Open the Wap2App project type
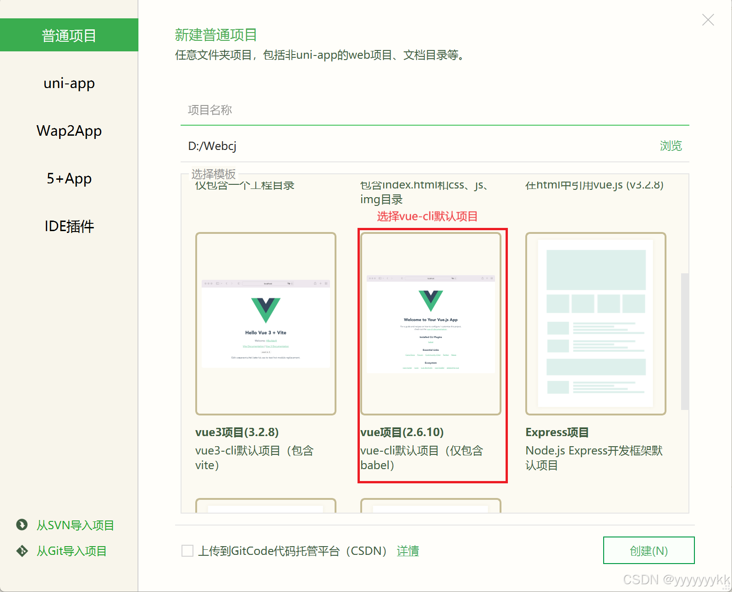Screen dimensions: 732x592 tap(69, 131)
